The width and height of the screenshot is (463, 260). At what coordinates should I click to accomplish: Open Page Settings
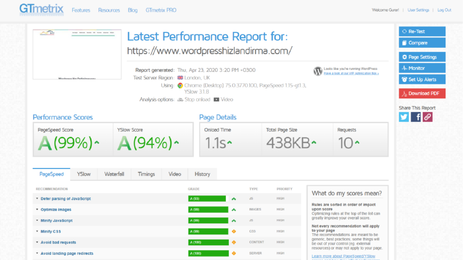(422, 57)
